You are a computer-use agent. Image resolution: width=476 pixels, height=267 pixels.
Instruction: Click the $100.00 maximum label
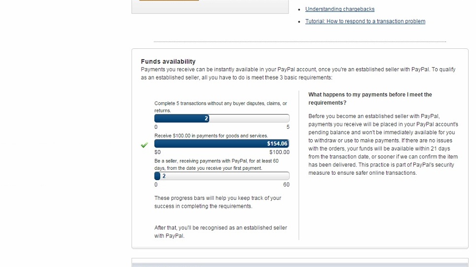[279, 153]
